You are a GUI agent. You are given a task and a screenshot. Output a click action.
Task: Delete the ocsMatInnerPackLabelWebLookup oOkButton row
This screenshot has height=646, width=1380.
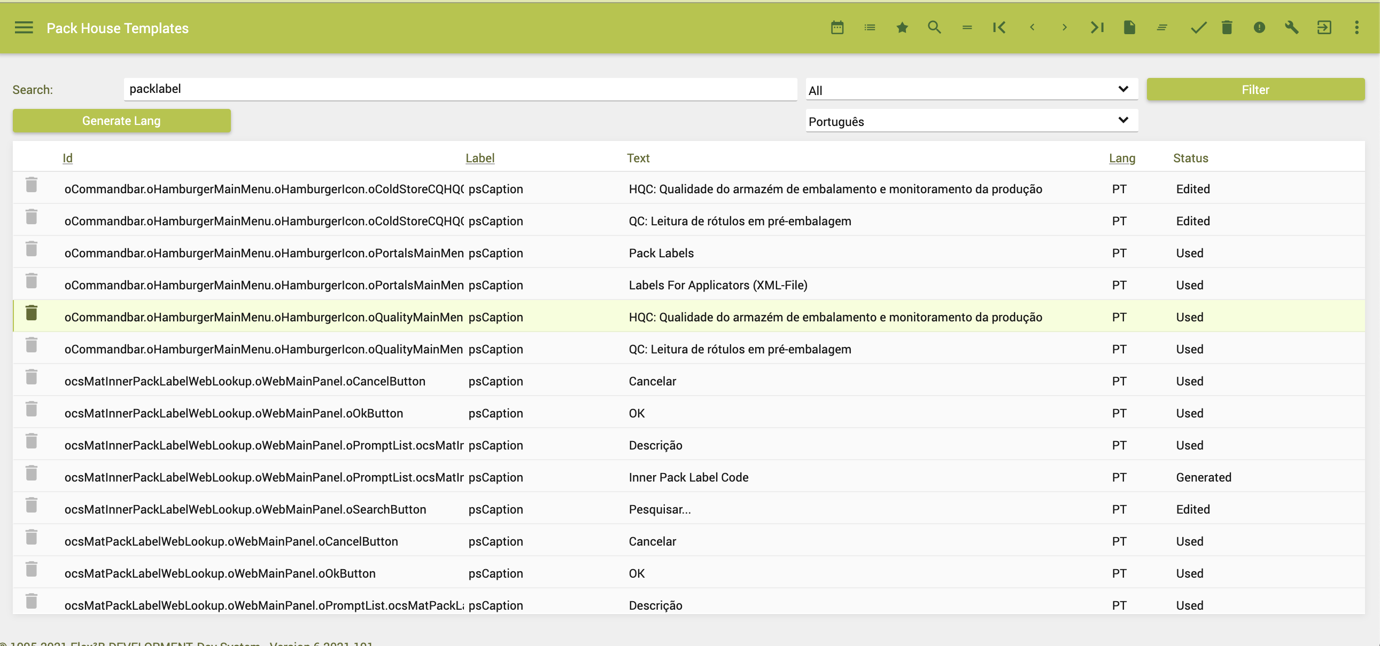click(32, 409)
